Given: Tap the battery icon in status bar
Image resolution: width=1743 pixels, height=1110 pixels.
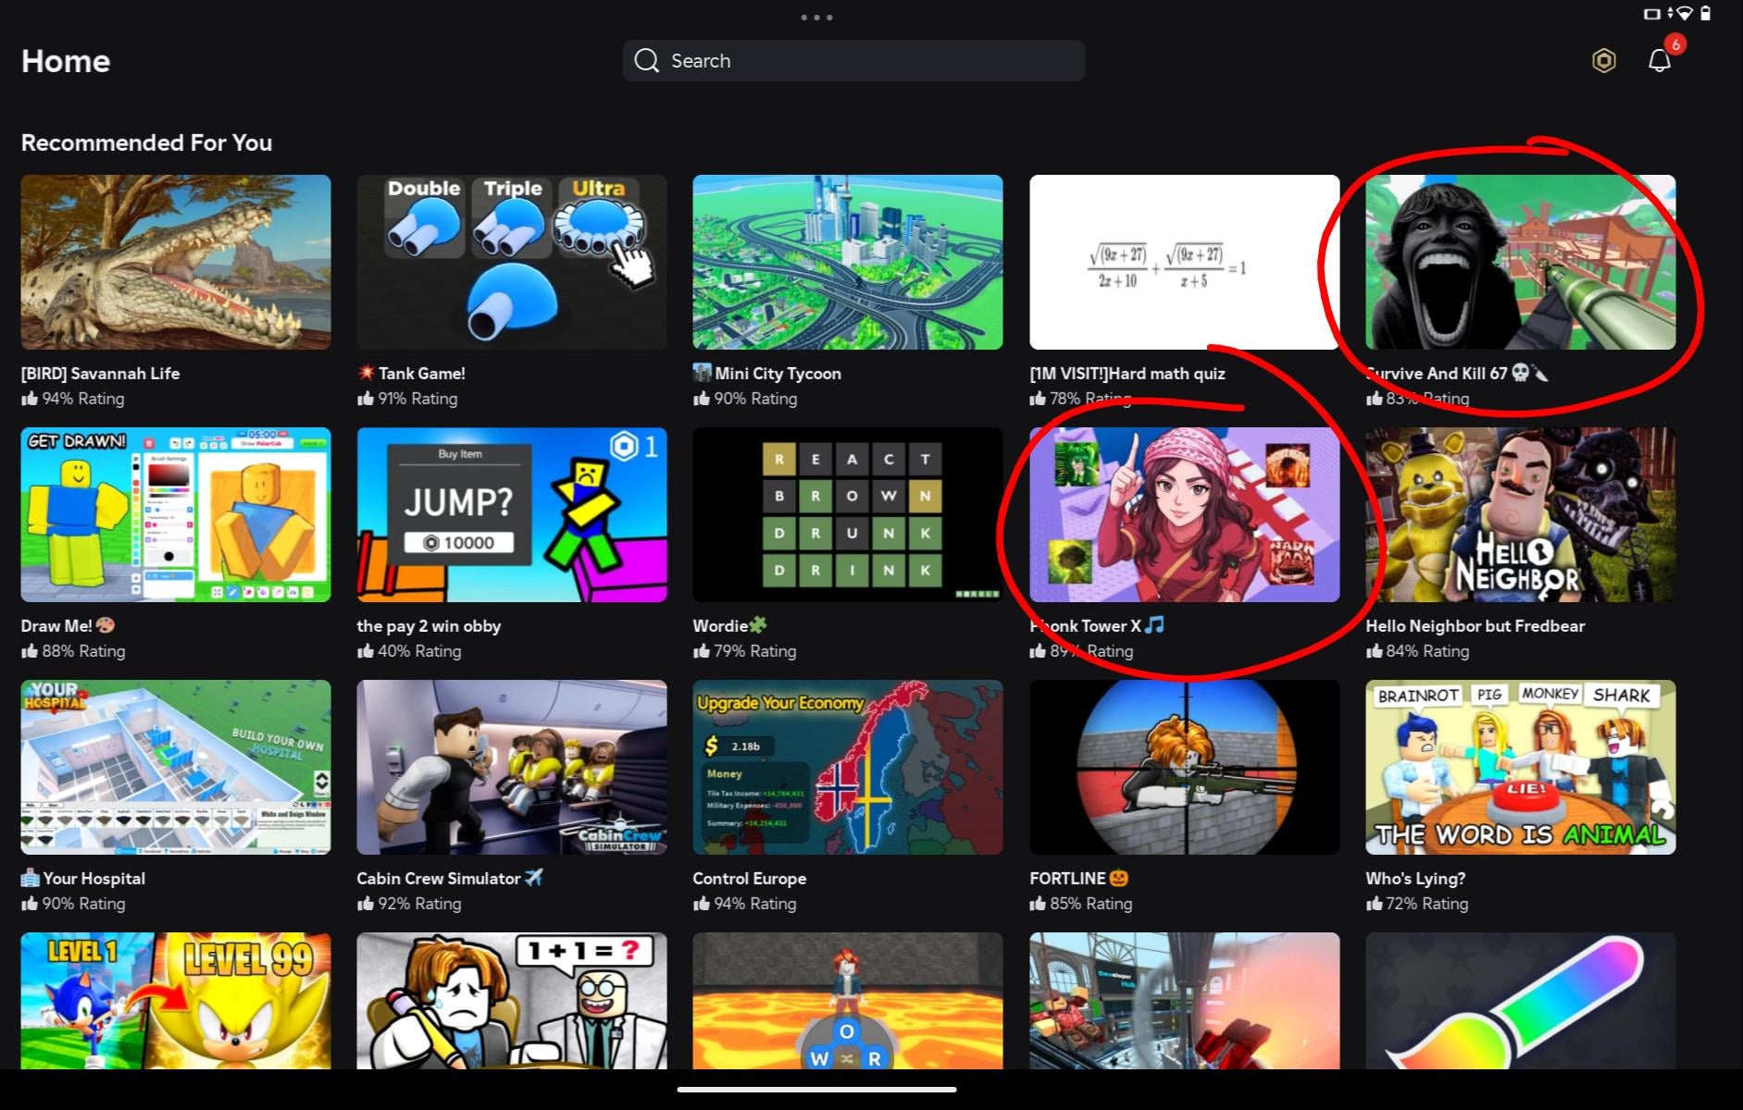Looking at the screenshot, I should [1705, 13].
